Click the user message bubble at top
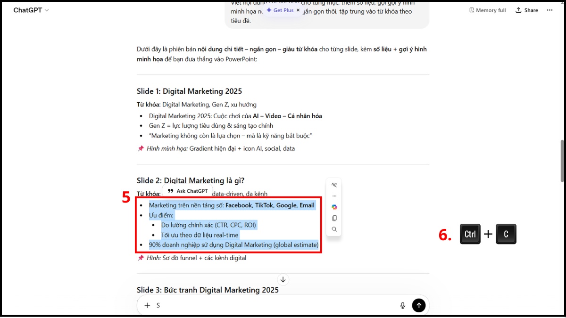This screenshot has width=566, height=318. (327, 14)
